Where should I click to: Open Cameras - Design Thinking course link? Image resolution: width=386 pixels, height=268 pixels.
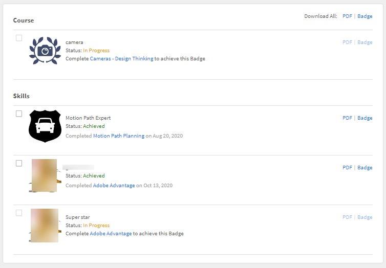pyautogui.click(x=121, y=59)
